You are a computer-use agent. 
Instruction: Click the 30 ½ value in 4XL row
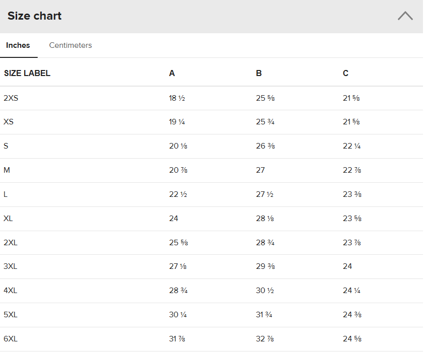click(x=265, y=291)
